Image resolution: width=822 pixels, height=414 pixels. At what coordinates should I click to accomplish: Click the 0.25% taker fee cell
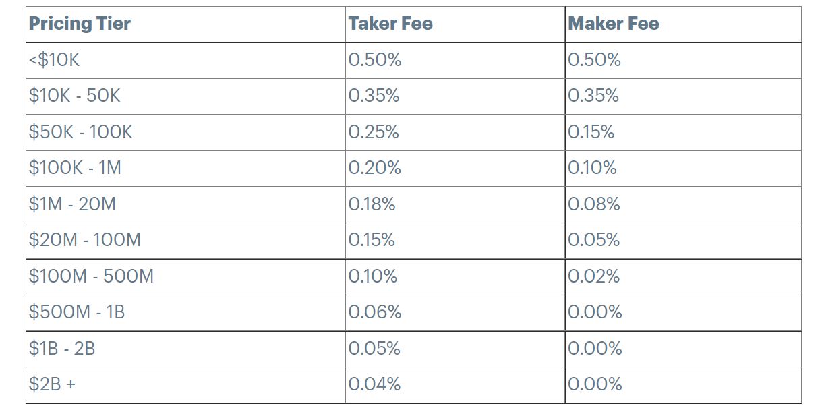click(455, 133)
